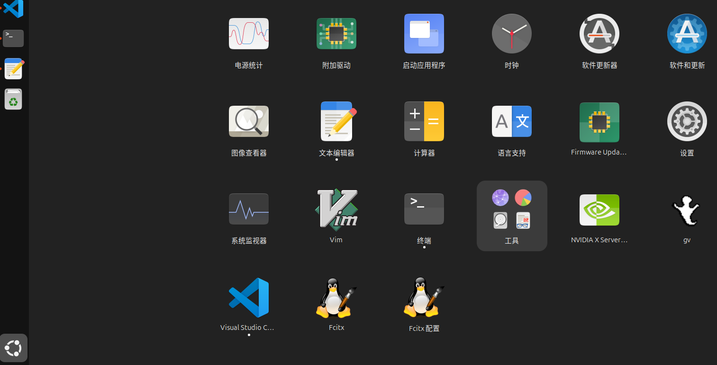Open the 时钟 clock app
This screenshot has width=717, height=365.
pyautogui.click(x=512, y=34)
